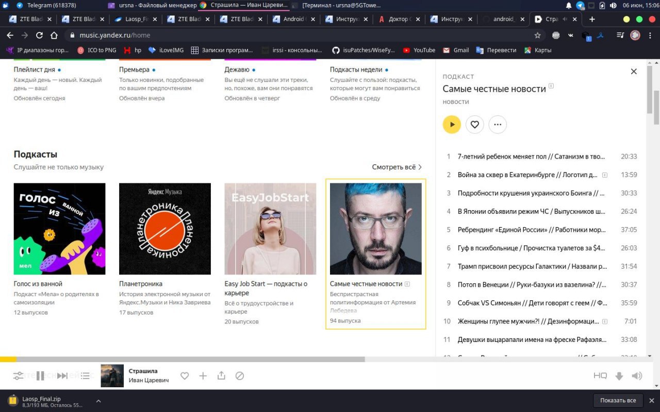Toggle HQ high quality audio
The height and width of the screenshot is (412, 660).
pos(600,376)
